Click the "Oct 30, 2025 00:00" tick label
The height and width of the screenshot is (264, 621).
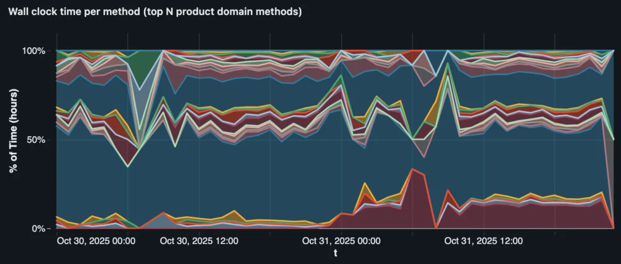(x=96, y=241)
